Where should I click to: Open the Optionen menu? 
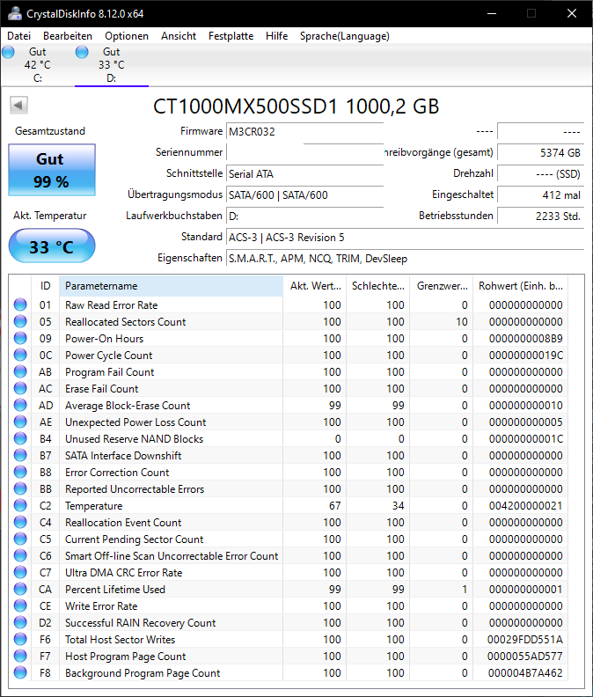pos(127,36)
